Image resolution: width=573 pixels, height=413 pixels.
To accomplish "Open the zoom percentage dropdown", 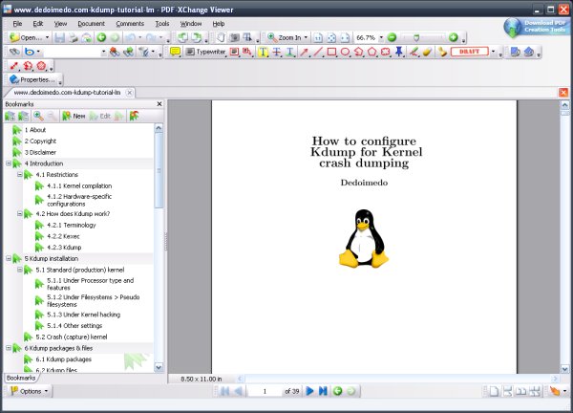I will click(380, 37).
